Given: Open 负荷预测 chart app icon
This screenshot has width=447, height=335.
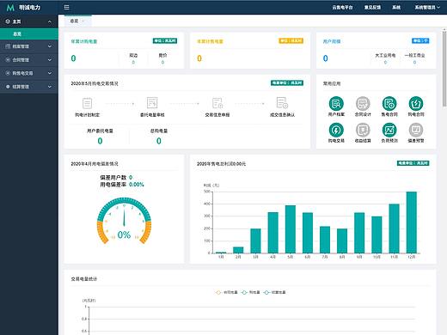Looking at the screenshot, I should [389, 130].
